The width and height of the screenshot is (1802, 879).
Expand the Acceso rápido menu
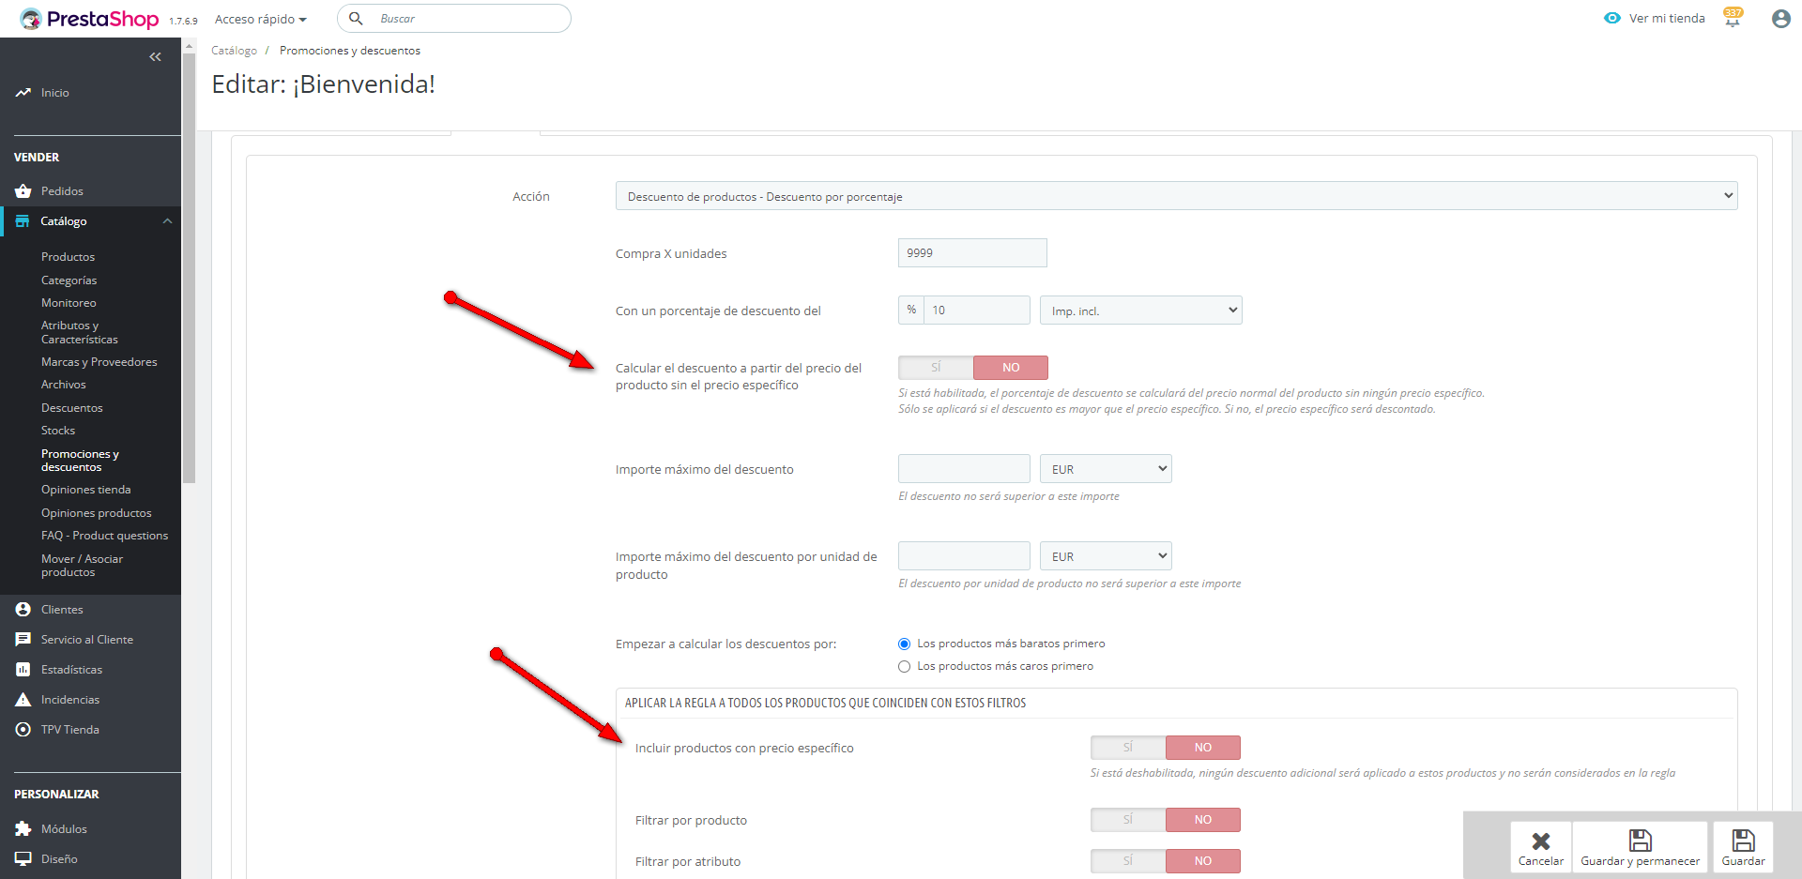pos(260,19)
